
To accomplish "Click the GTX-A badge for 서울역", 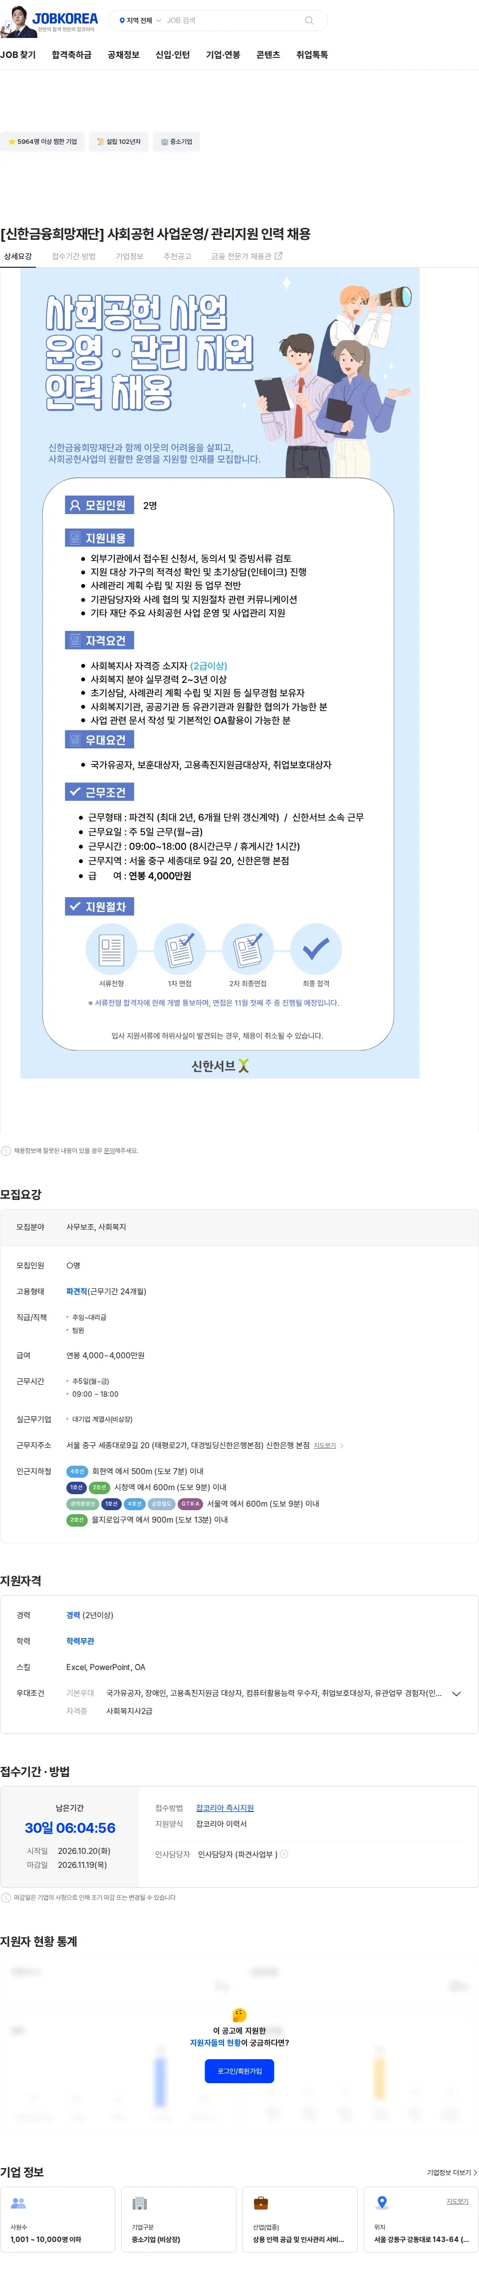I will [x=191, y=1503].
